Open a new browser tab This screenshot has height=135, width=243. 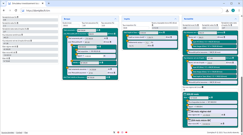(49, 3)
